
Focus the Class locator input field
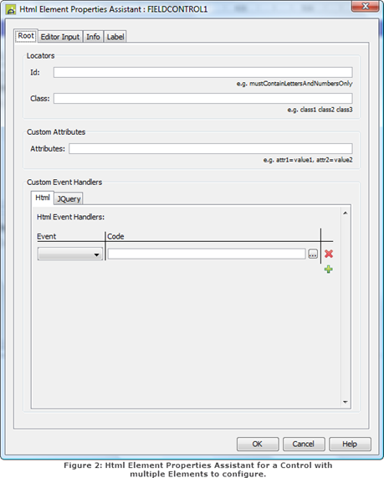[x=203, y=99]
